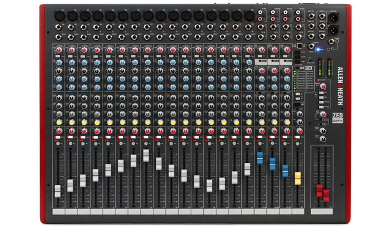
Task: Click the lower red master fader
Action: (x=326, y=196)
